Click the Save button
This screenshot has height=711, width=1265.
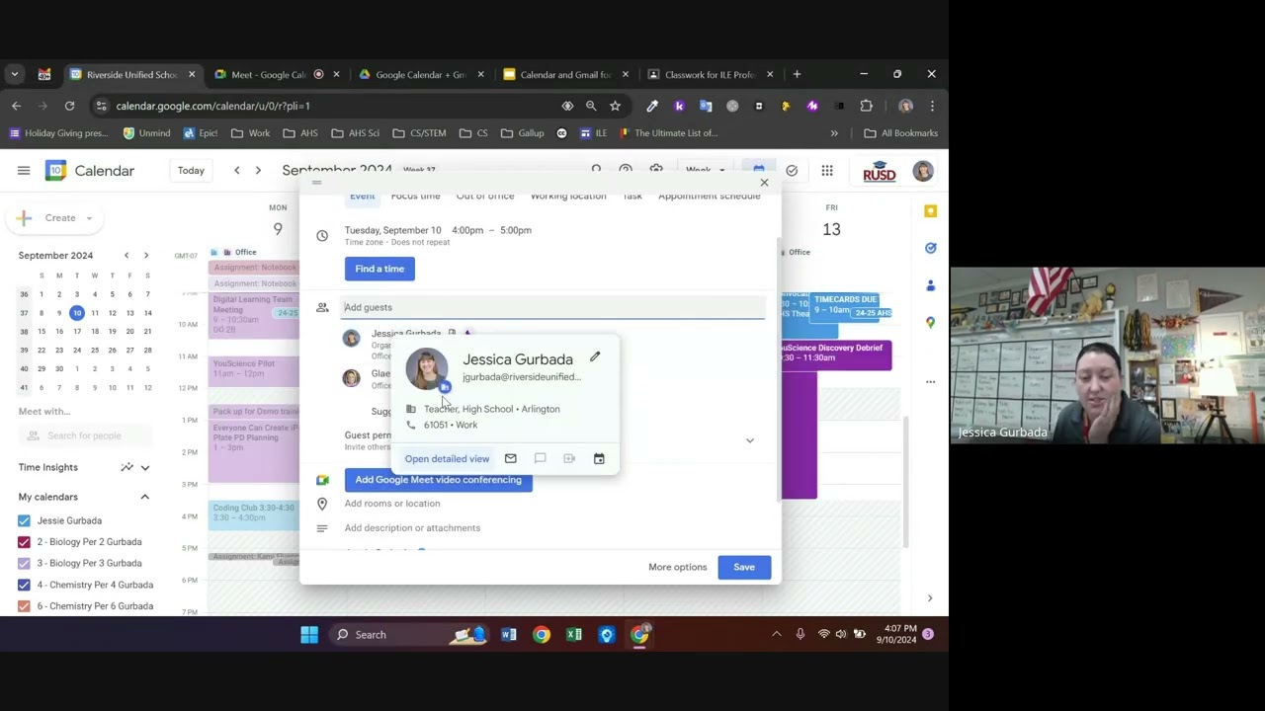coord(744,567)
